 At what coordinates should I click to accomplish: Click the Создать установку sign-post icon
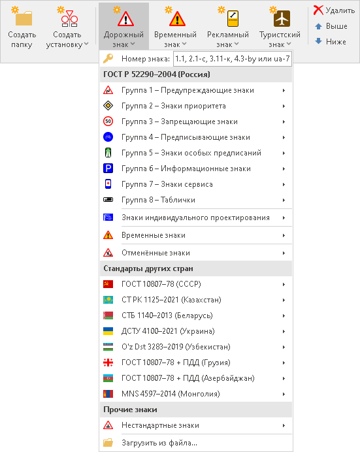69,18
